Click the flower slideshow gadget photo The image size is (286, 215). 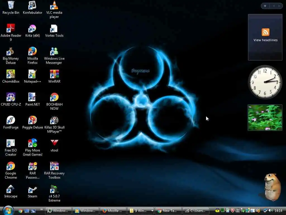265,118
